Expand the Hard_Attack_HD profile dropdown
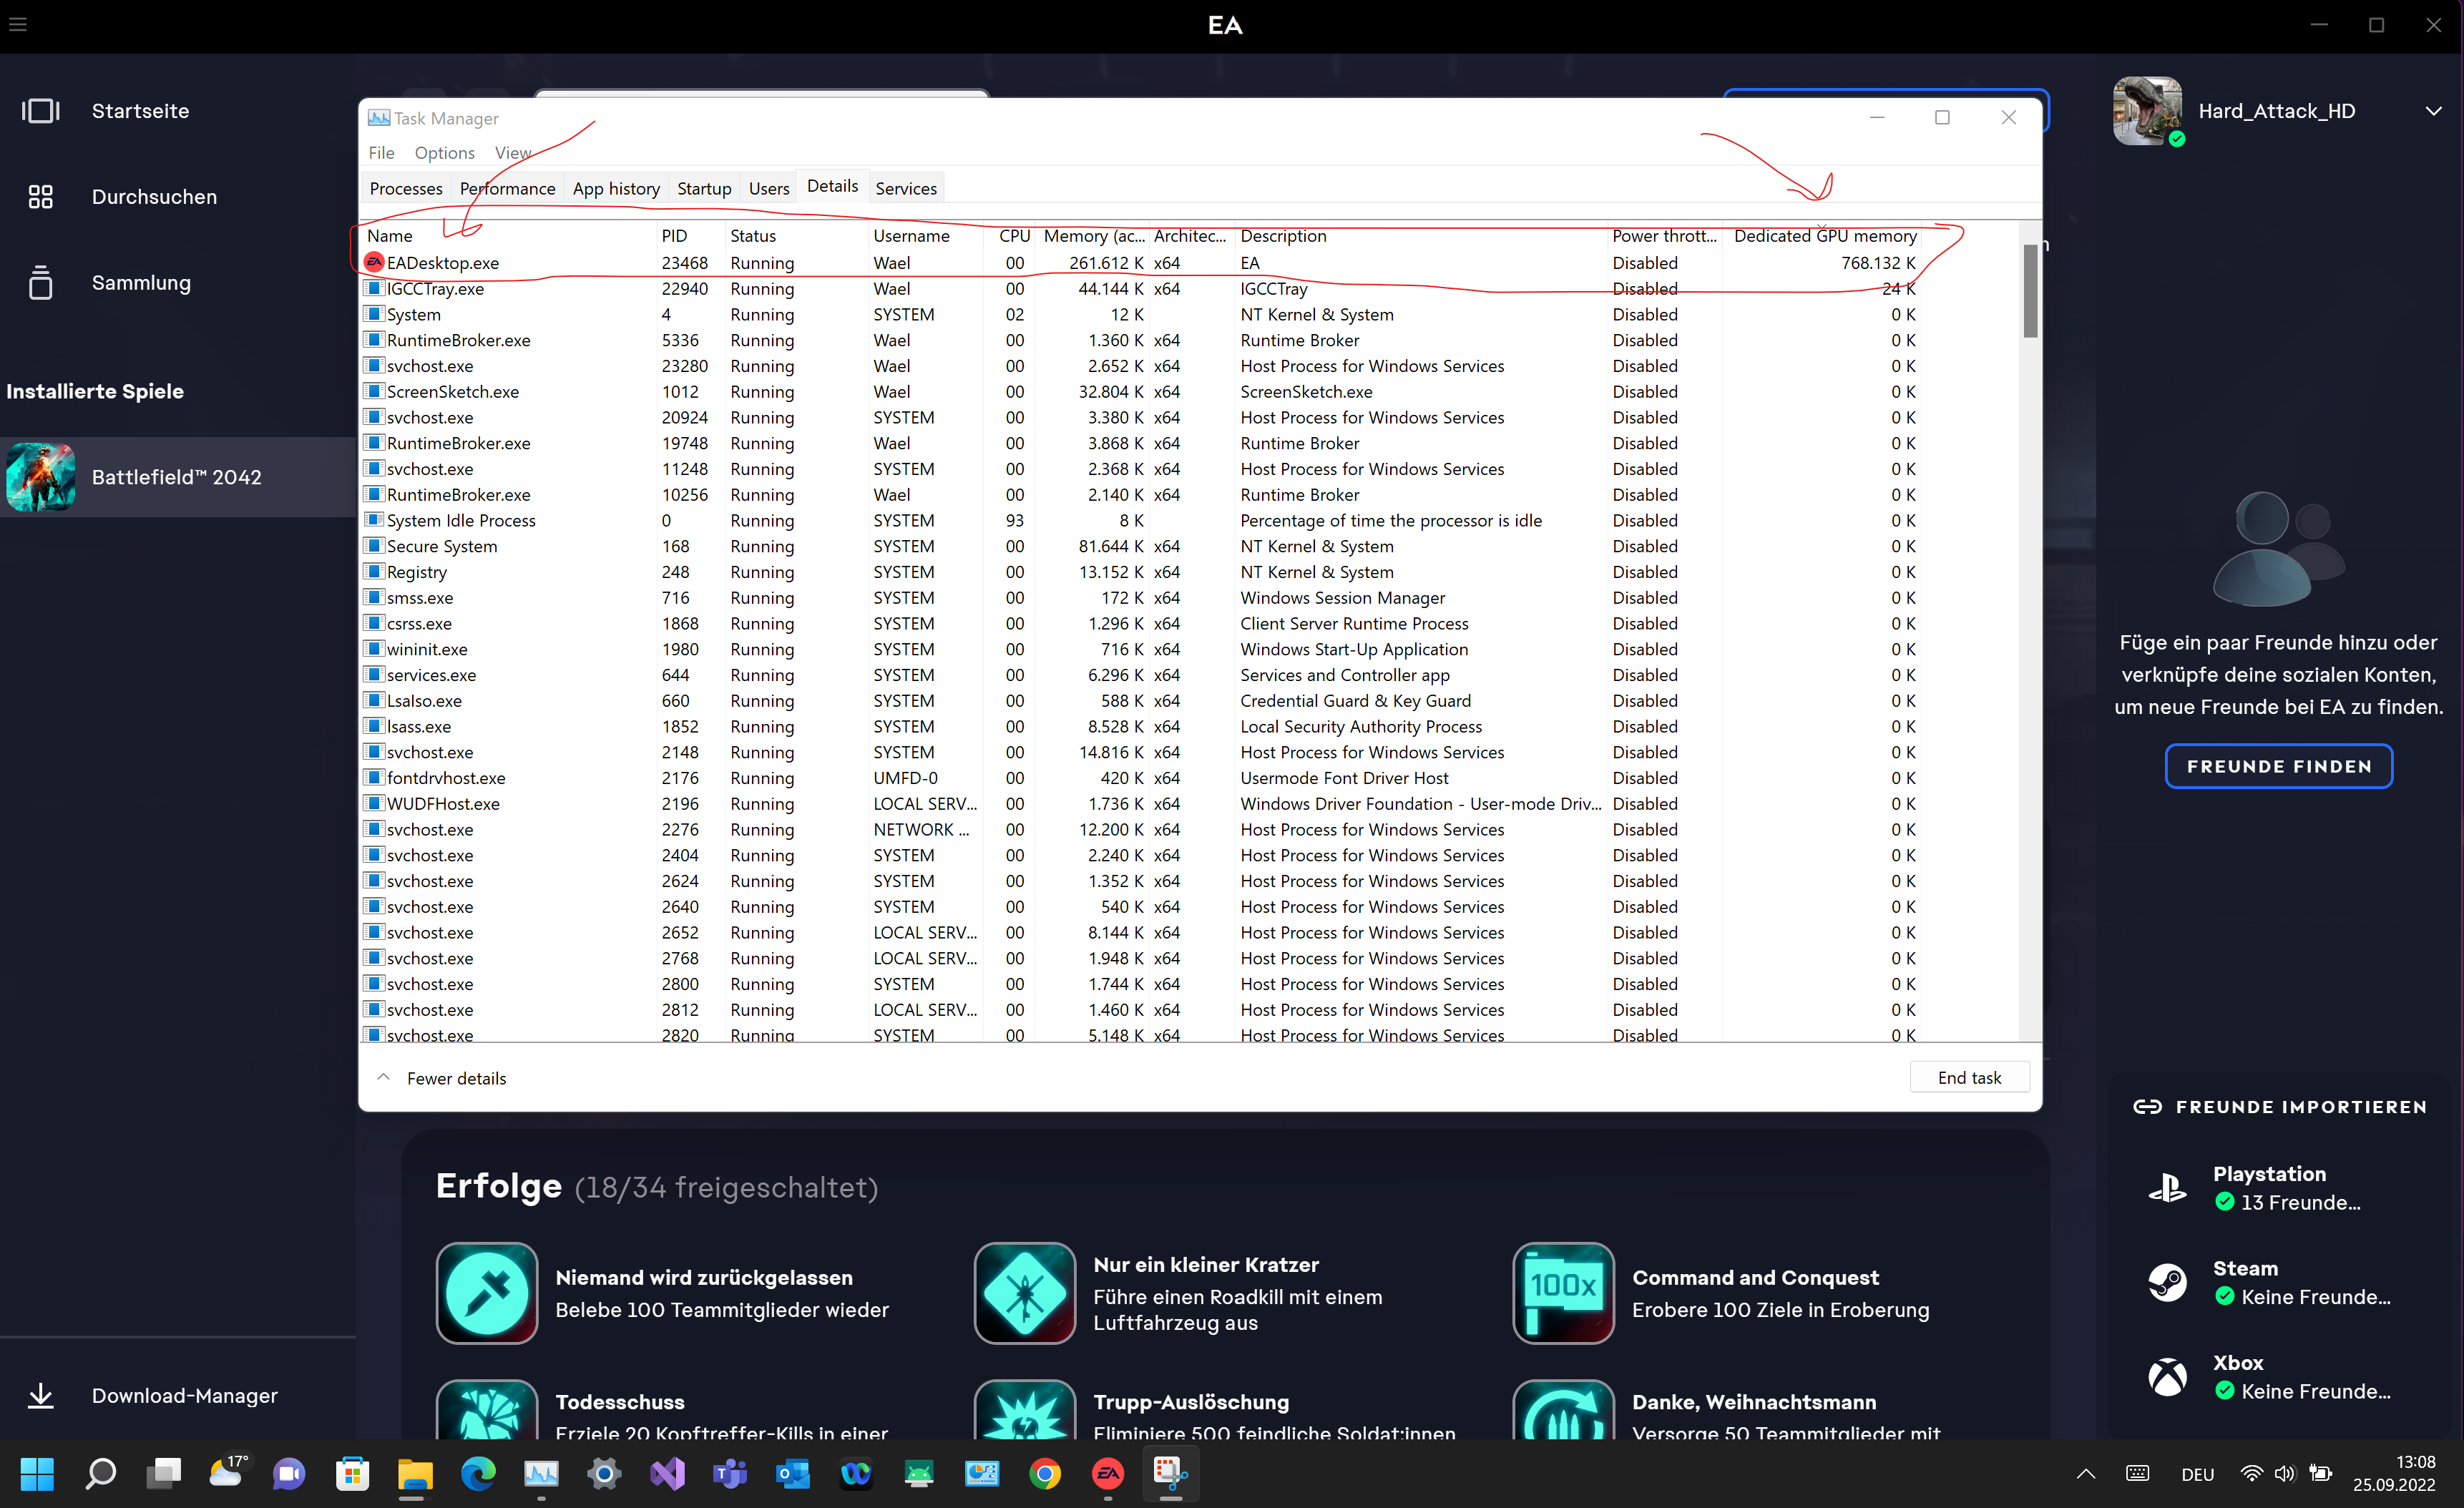The width and height of the screenshot is (2464, 1508). (x=2434, y=111)
